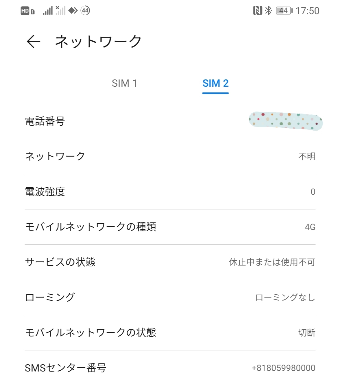Tap the Bluetooth status icon
The width and height of the screenshot is (340, 390).
pos(269,11)
